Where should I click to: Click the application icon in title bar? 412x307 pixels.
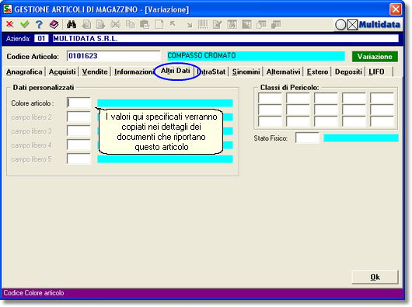pos(8,9)
